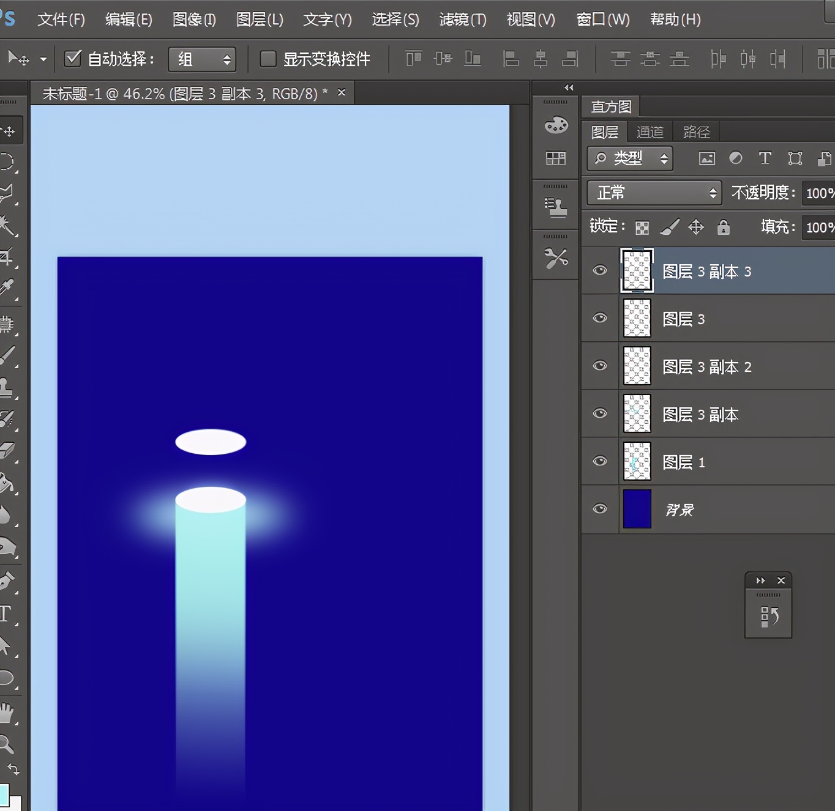The width and height of the screenshot is (835, 811).
Task: Select the 图层 3 副本 2 layer
Action: (707, 367)
